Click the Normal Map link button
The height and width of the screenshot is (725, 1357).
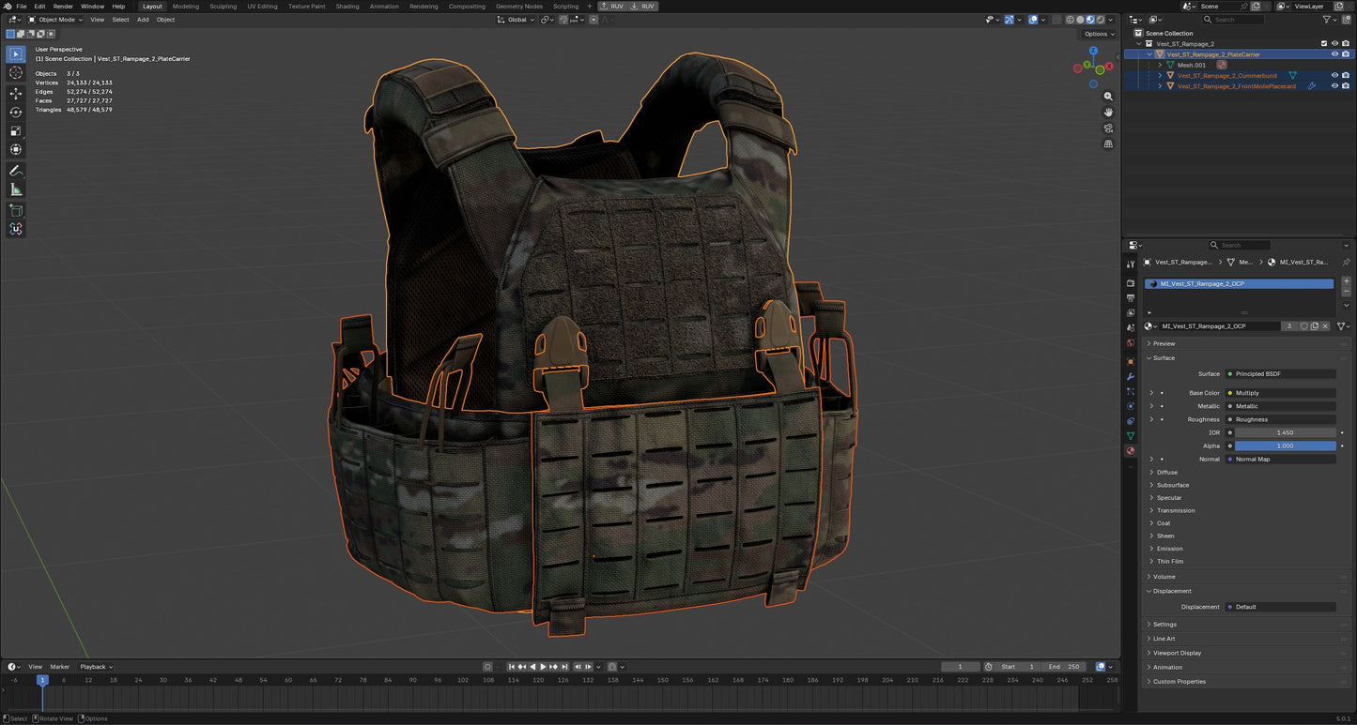click(1281, 459)
